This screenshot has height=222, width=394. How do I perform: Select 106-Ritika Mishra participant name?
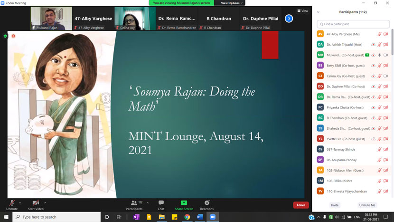[339, 181]
